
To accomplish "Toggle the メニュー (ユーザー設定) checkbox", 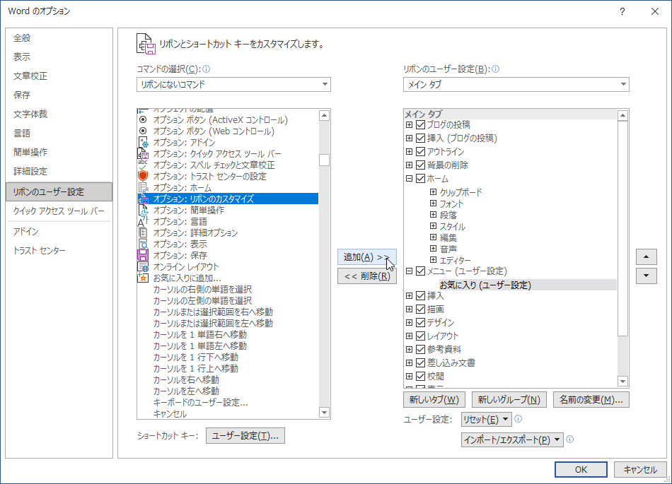I will pyautogui.click(x=420, y=271).
